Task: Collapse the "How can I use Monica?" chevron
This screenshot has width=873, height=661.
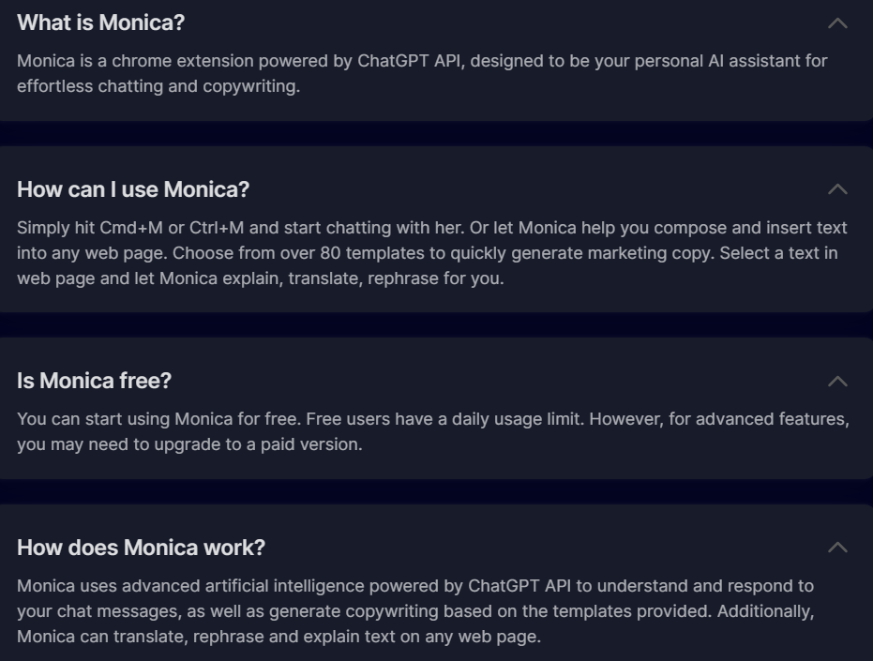Action: coord(837,189)
